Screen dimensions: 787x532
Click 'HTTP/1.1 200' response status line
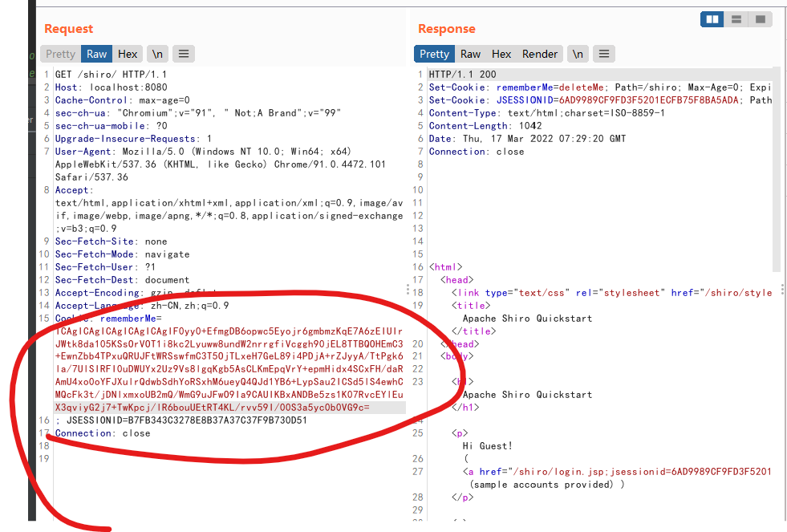462,75
